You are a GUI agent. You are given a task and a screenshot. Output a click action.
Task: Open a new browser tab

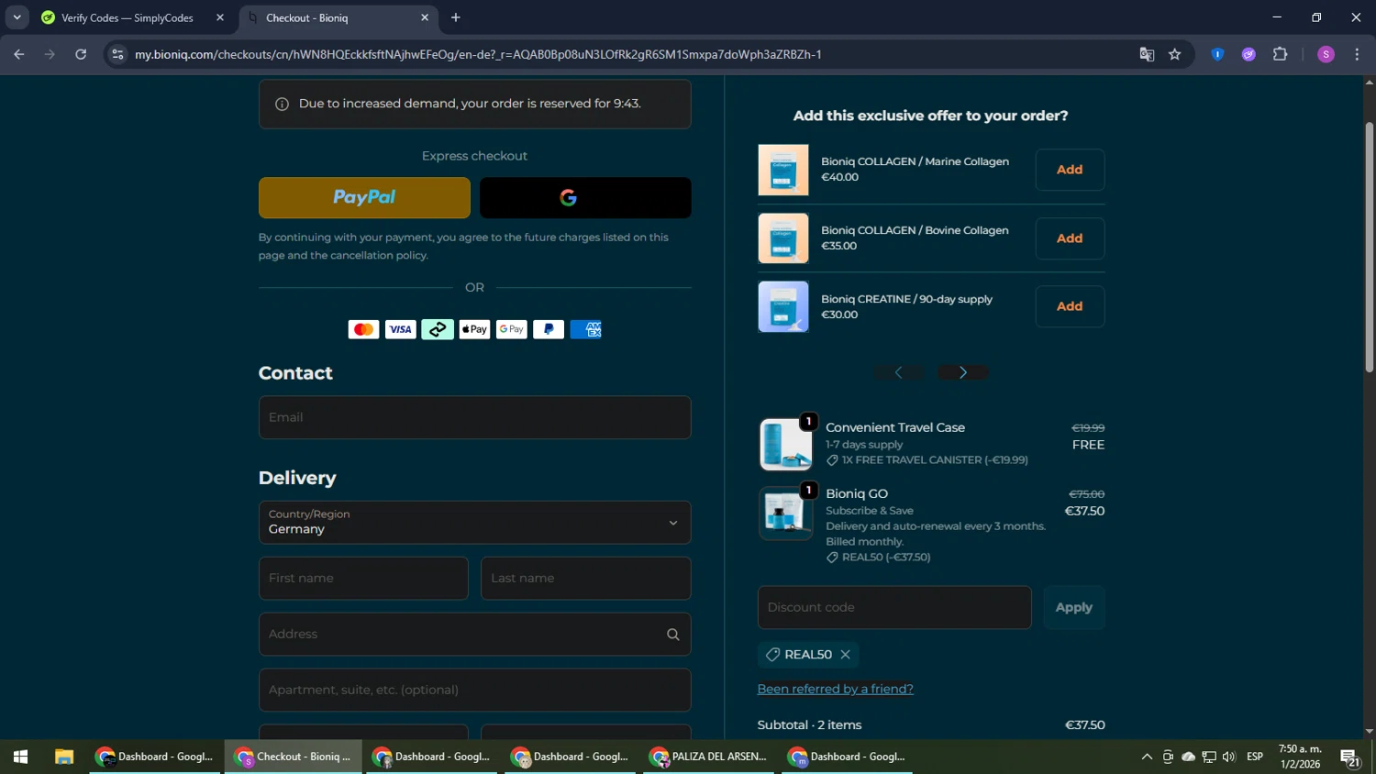click(x=456, y=17)
